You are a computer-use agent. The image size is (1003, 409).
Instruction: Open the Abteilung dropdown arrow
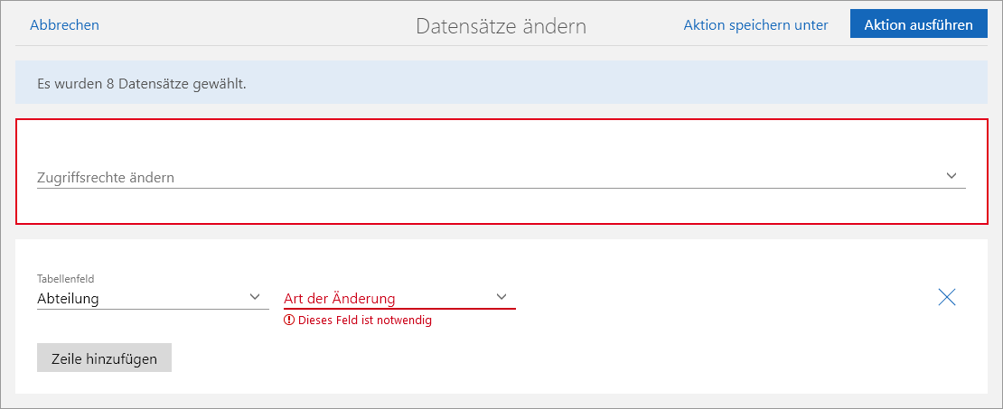click(254, 297)
